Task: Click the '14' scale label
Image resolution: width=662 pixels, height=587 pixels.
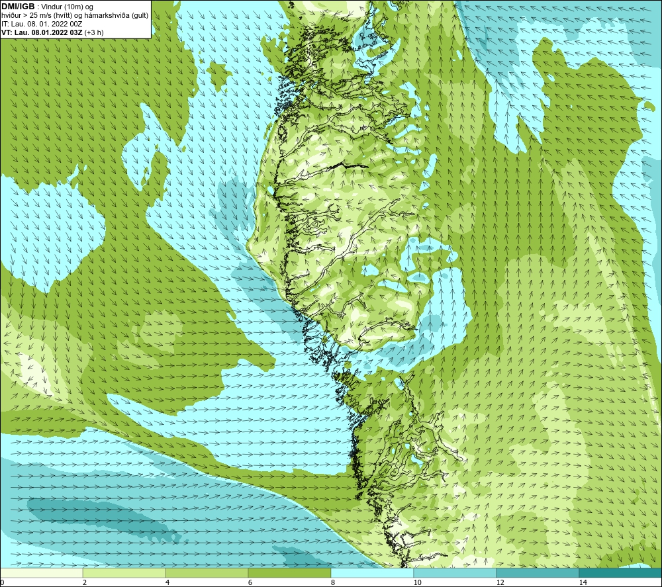Action: [583, 582]
